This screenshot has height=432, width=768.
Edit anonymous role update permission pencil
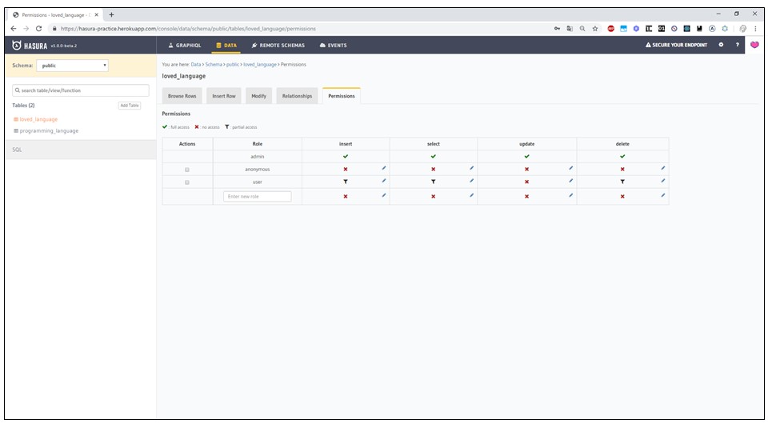click(x=570, y=168)
